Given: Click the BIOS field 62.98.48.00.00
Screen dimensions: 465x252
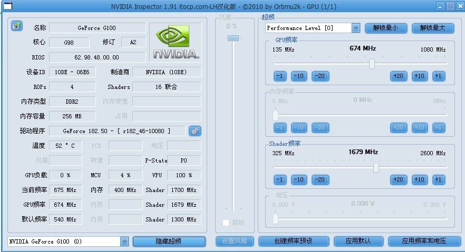Looking at the screenshot, I should pos(97,57).
